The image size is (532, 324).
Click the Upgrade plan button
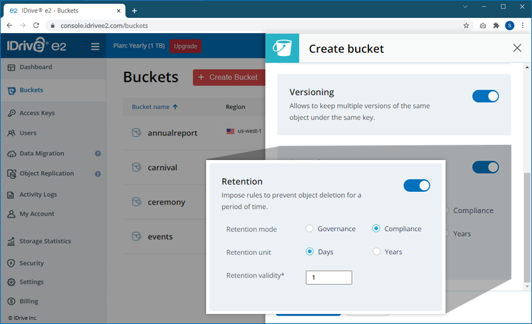click(186, 46)
